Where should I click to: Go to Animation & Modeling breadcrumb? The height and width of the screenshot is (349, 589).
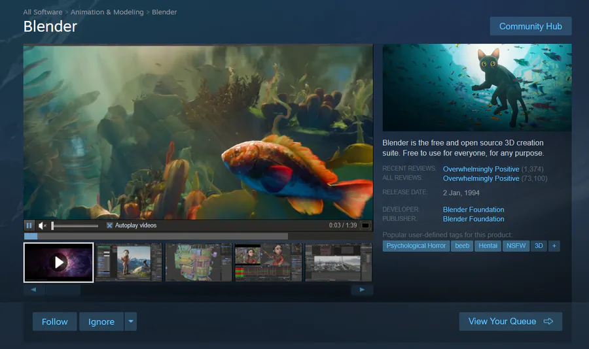(x=107, y=12)
